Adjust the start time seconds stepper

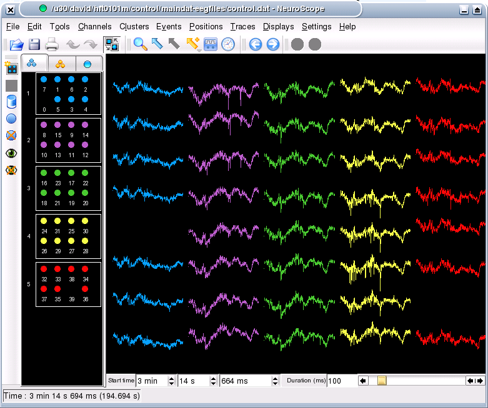(213, 381)
